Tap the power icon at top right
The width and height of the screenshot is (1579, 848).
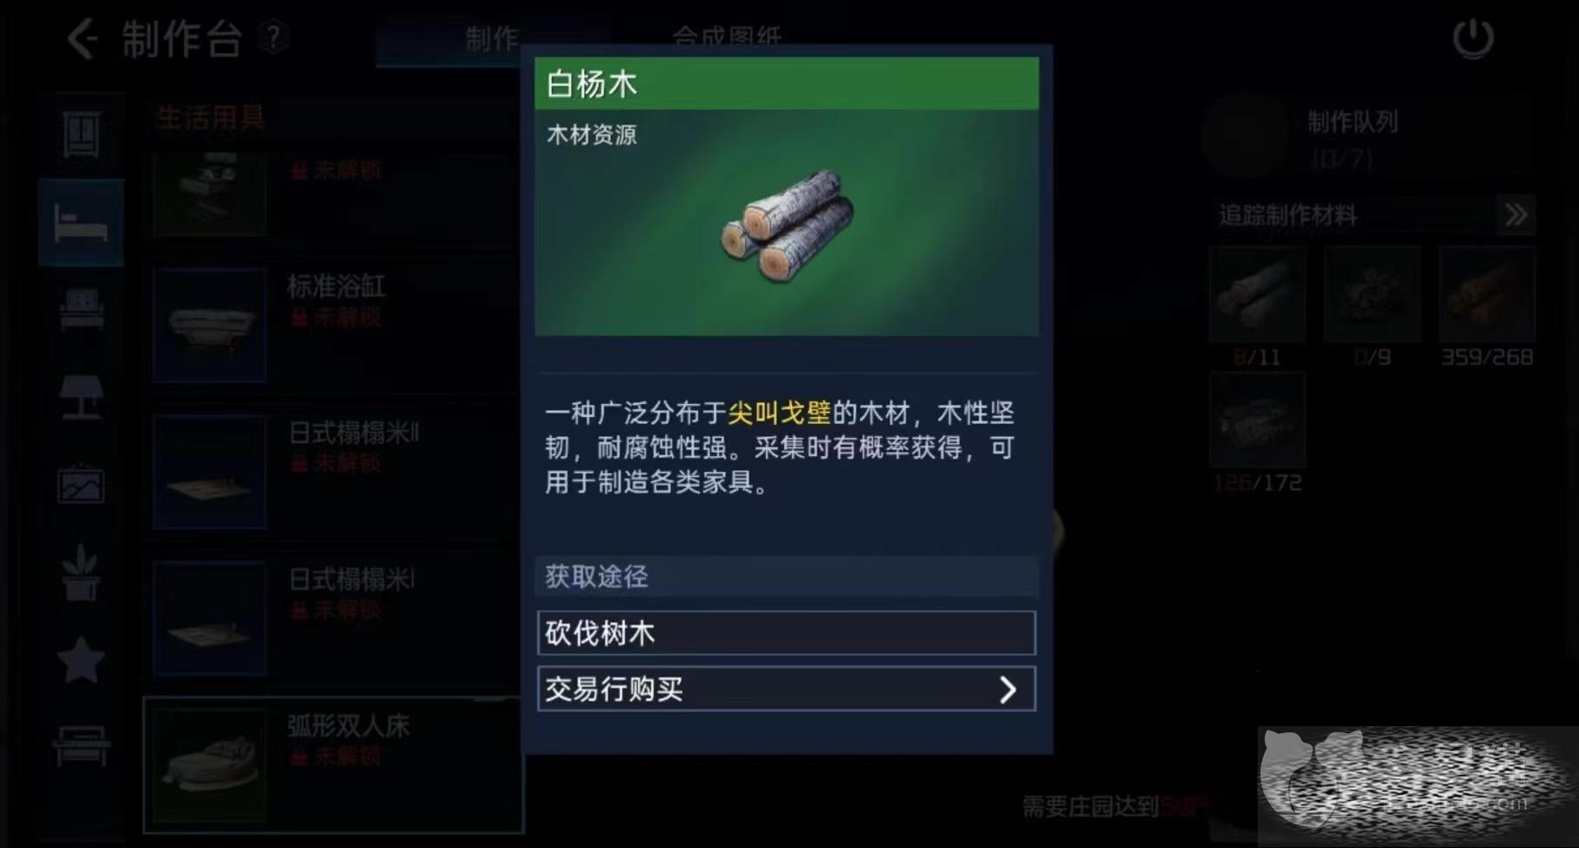coord(1473,39)
